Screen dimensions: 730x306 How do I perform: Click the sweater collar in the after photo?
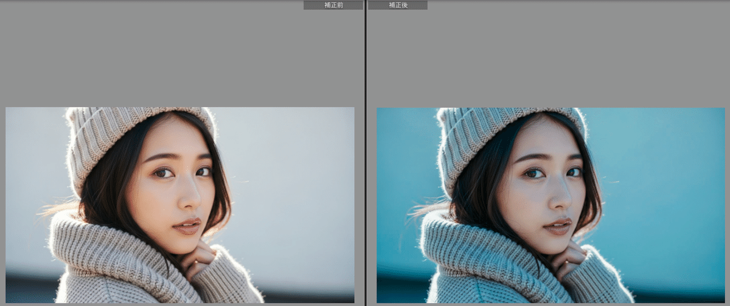474,249
